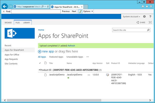Click the browser Back arrow button

pyautogui.click(x=5, y=6)
